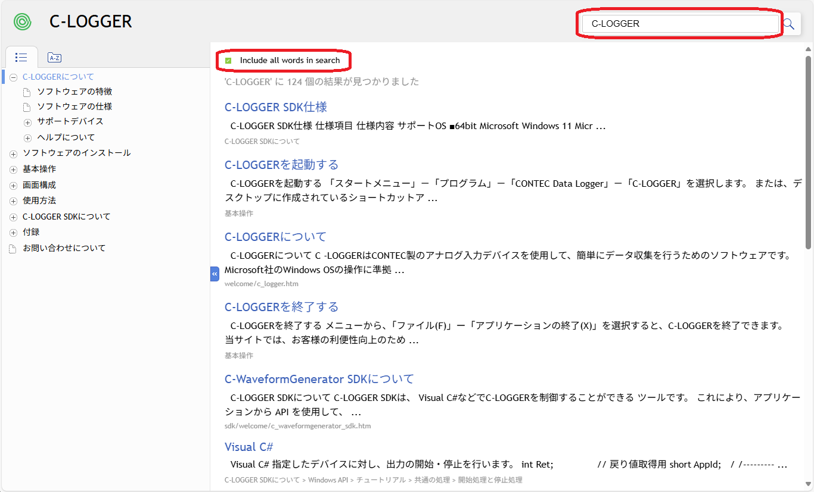Open the Visual C# search result
The height and width of the screenshot is (492, 814).
point(248,447)
